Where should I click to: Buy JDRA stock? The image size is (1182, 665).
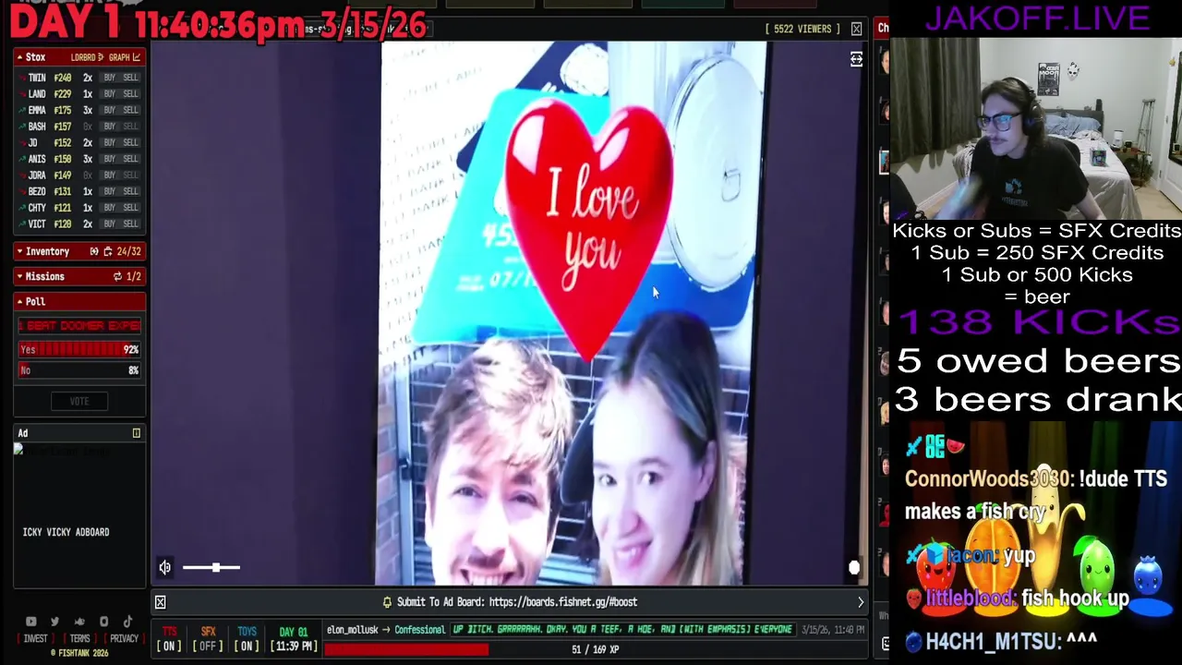point(109,175)
